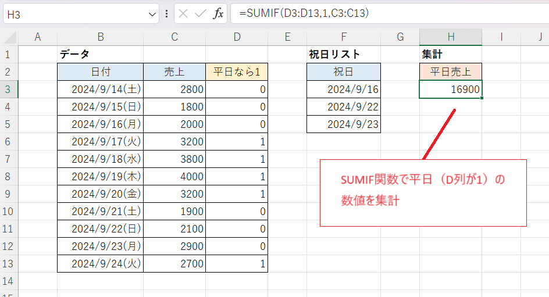Click the sales value 3800

click(x=174, y=159)
